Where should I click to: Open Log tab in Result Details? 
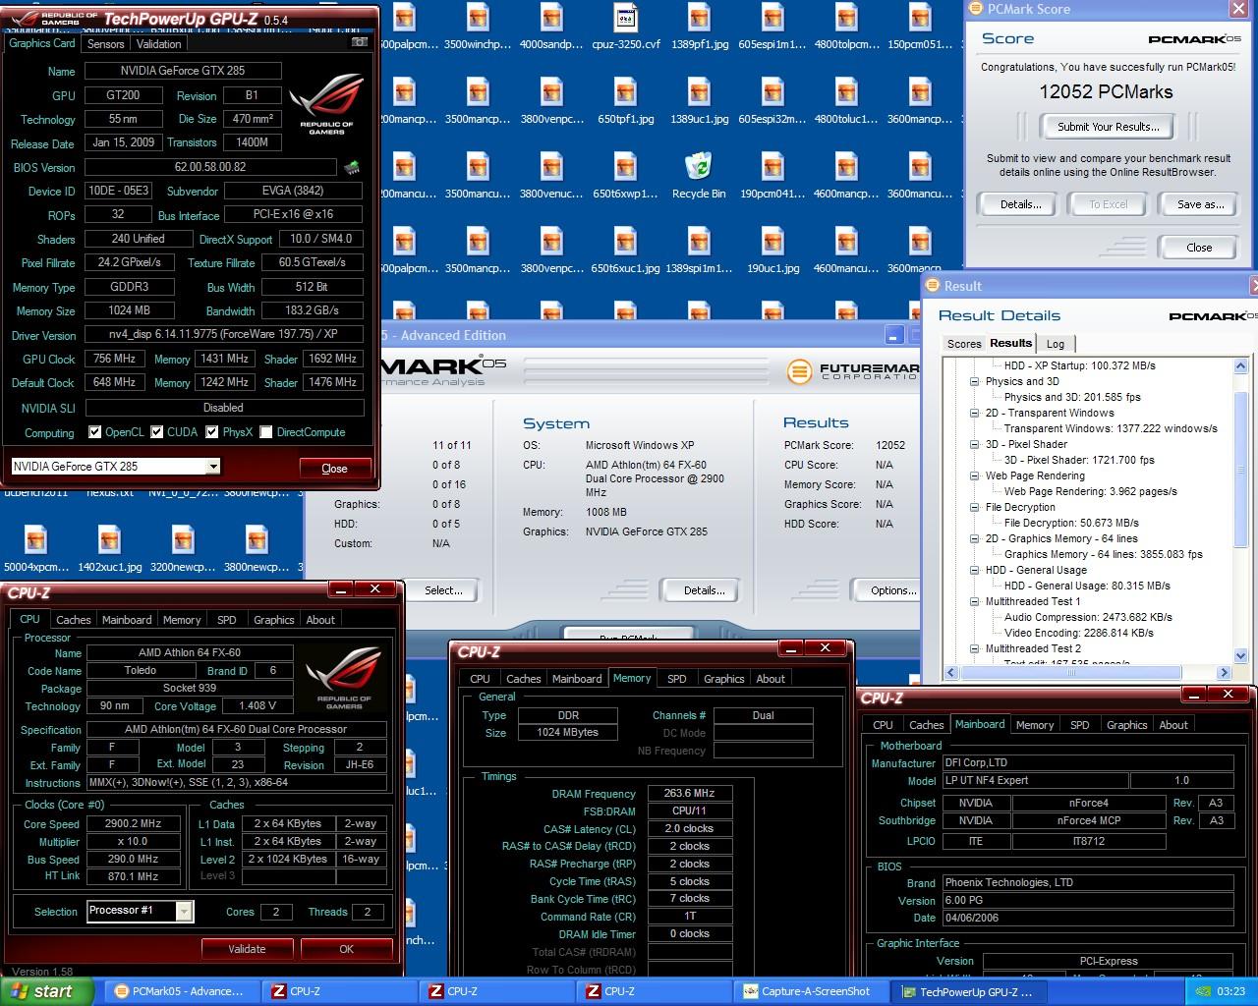point(1056,344)
